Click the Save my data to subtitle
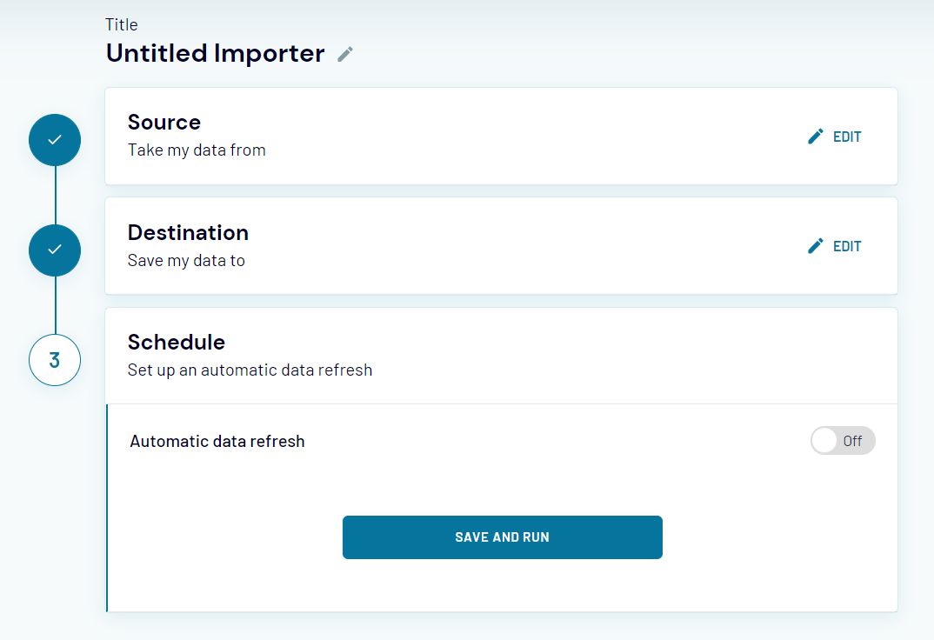 point(186,260)
